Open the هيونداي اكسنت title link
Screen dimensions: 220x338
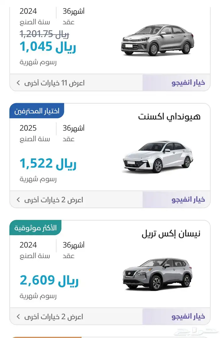[x=169, y=117]
